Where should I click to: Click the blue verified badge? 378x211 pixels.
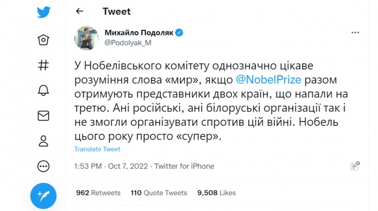pos(179,33)
